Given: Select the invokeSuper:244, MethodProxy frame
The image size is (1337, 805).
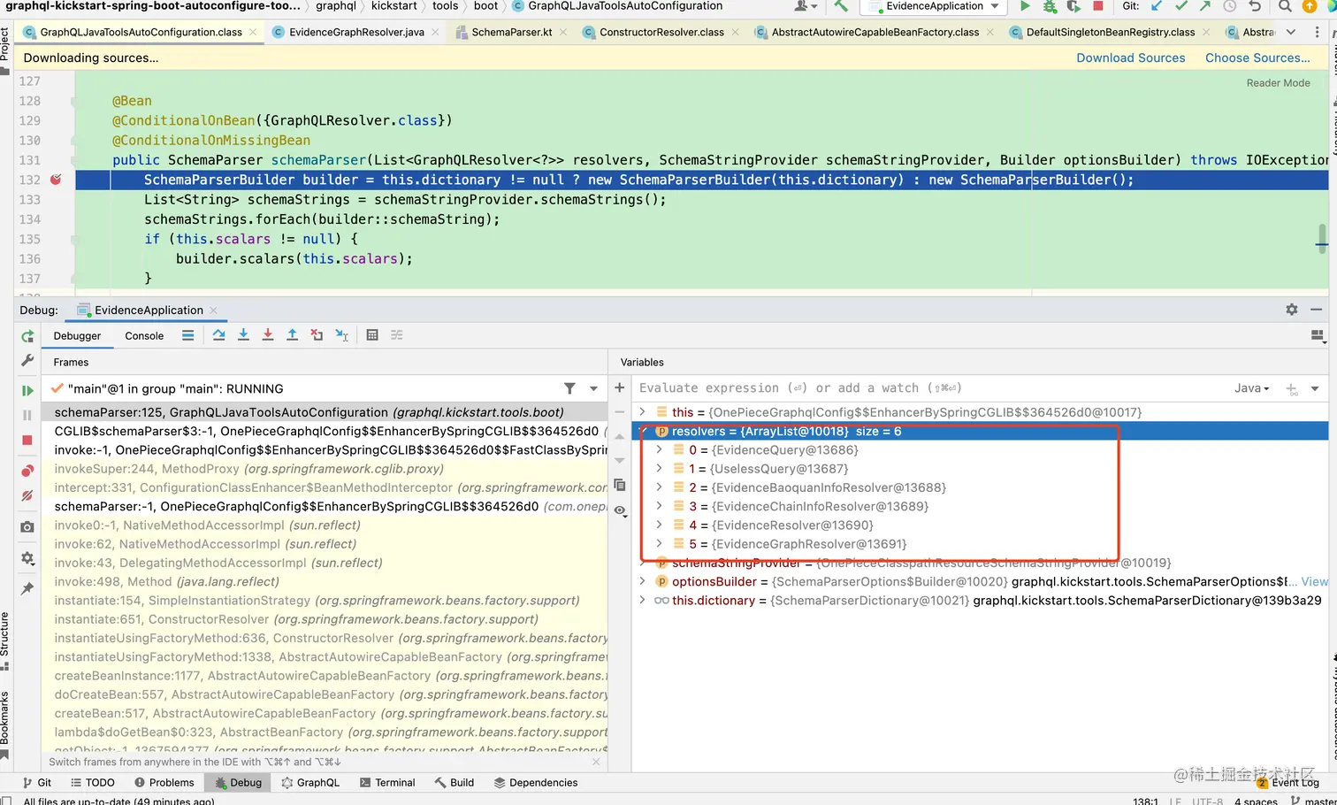Looking at the screenshot, I should [249, 469].
